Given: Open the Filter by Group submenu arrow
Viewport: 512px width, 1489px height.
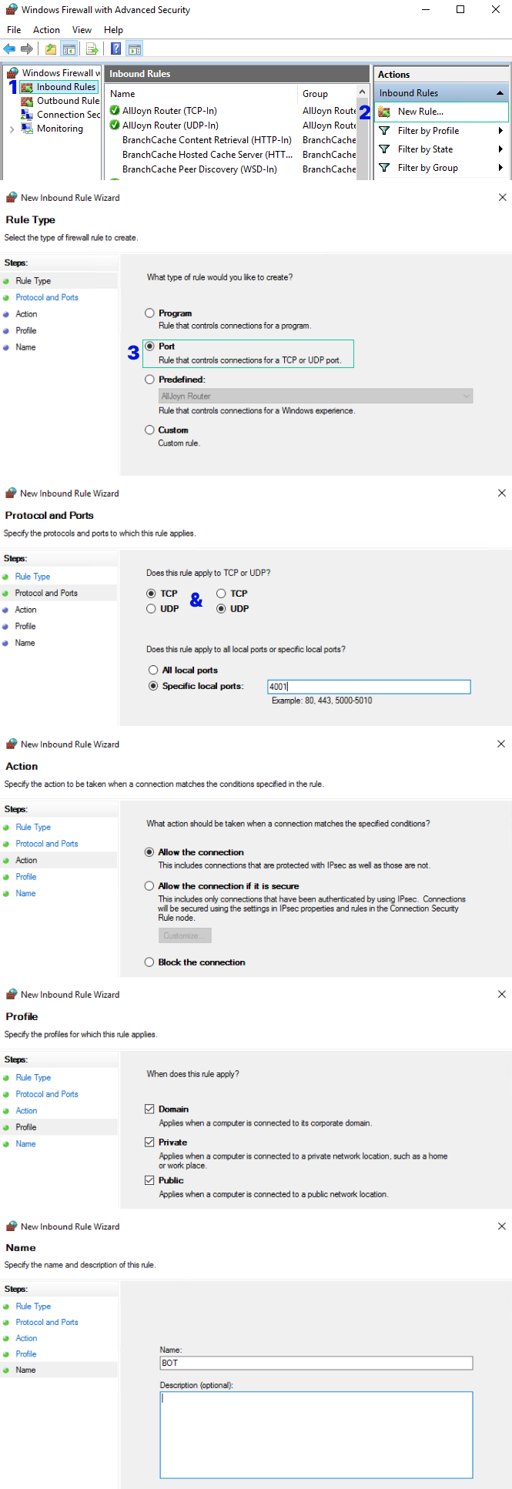Looking at the screenshot, I should pyautogui.click(x=500, y=168).
